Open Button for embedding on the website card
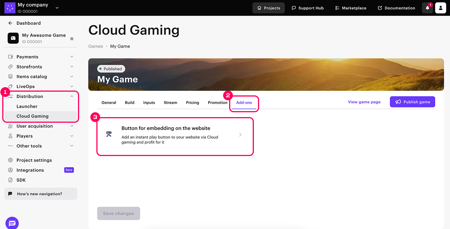The width and height of the screenshot is (450, 229). [x=175, y=135]
